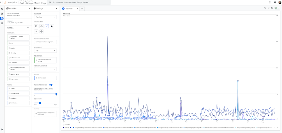The width and height of the screenshot is (282, 133).
Task: Select the Continent dimension
Action: 18,63
